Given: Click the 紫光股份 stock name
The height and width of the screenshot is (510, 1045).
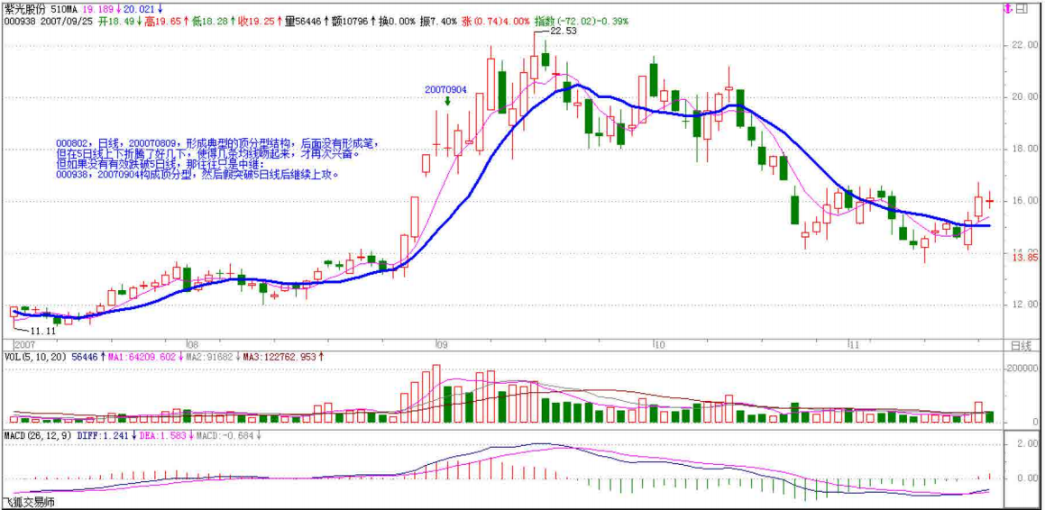Looking at the screenshot, I should pyautogui.click(x=24, y=7).
